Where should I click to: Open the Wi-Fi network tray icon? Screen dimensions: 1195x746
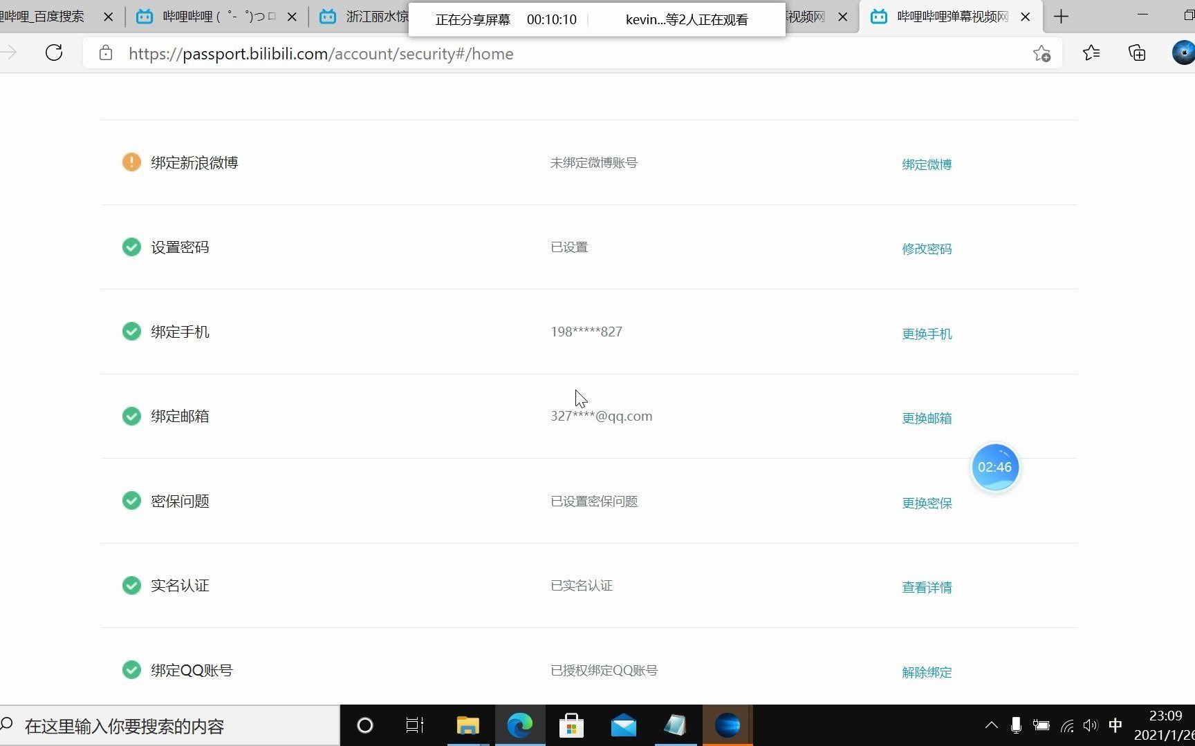1067,725
